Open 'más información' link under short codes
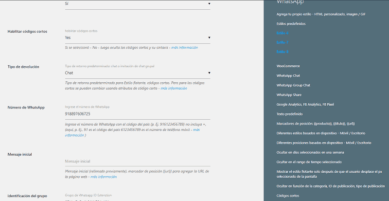Screen dimensions: 389x201 [185, 48]
